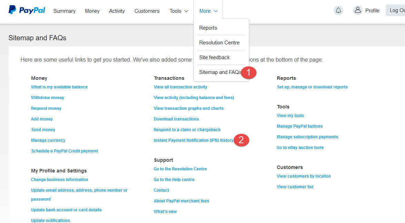Open the Withdraw money link

click(x=48, y=98)
